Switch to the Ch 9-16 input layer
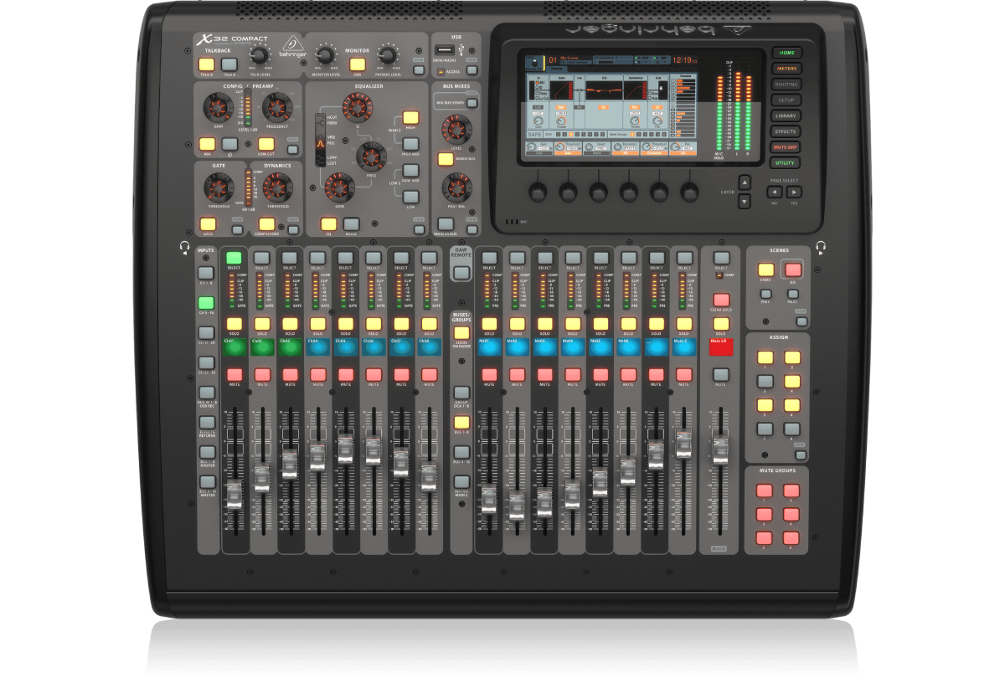This screenshot has height=678, width=1005. [x=206, y=303]
